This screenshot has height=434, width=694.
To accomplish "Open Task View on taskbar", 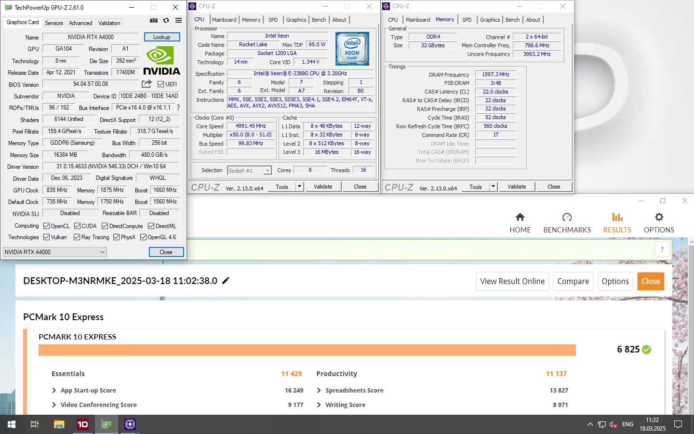I will pos(35,424).
